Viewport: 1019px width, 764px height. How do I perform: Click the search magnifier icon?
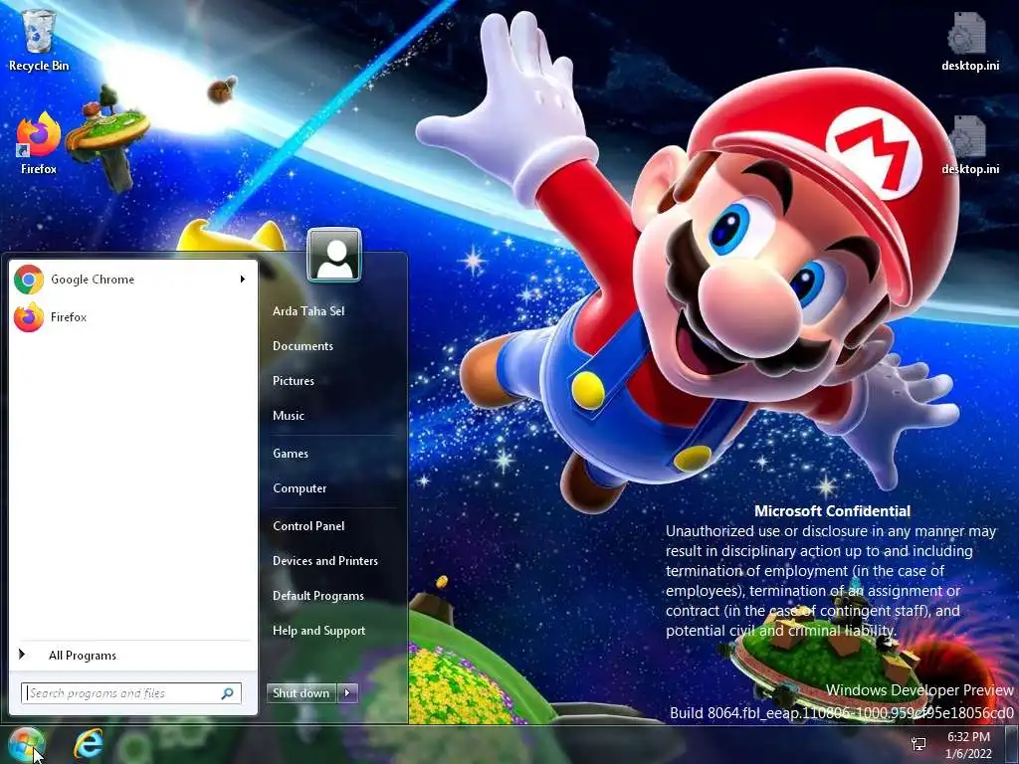[x=228, y=693]
